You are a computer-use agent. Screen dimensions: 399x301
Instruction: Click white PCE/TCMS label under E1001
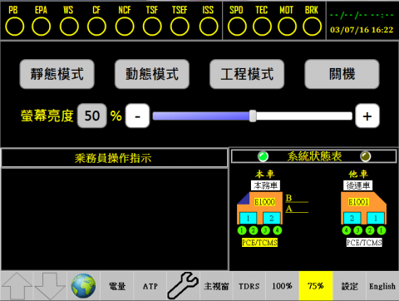pyautogui.click(x=364, y=243)
